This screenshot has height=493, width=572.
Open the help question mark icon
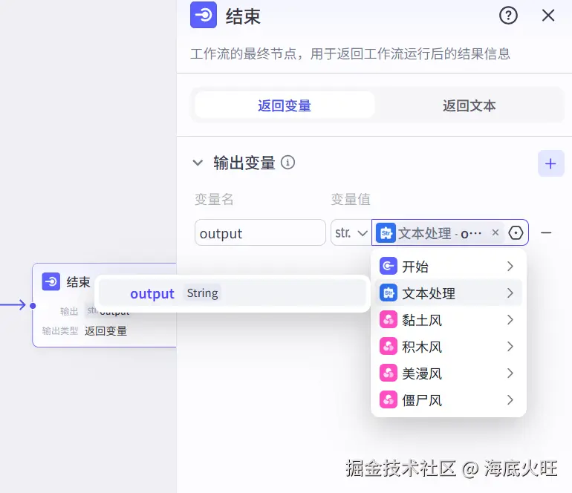[x=508, y=16]
